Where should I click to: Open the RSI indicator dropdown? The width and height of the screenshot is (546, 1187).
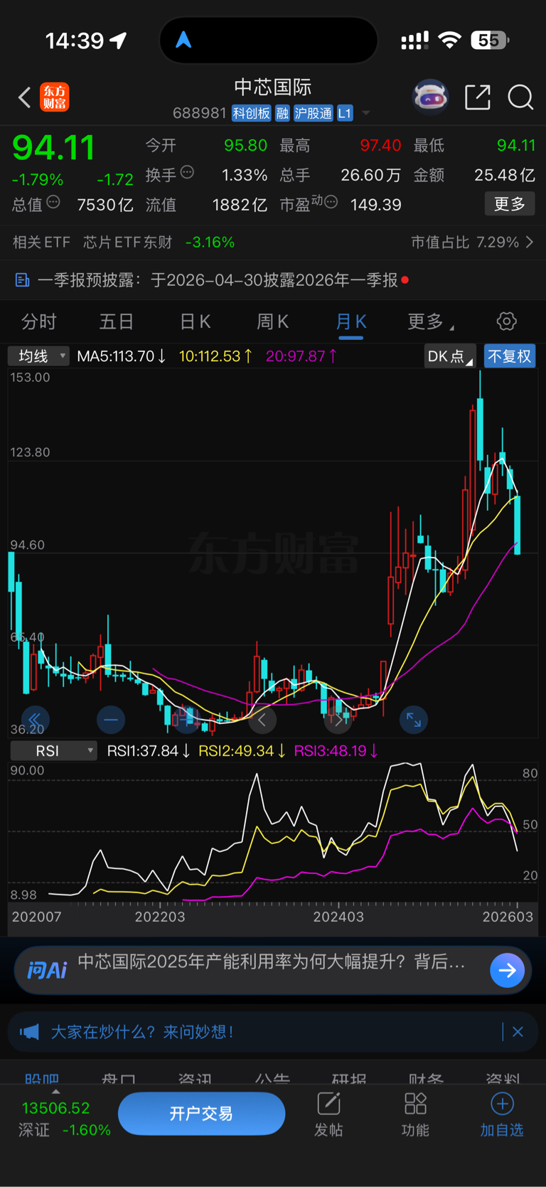click(53, 750)
